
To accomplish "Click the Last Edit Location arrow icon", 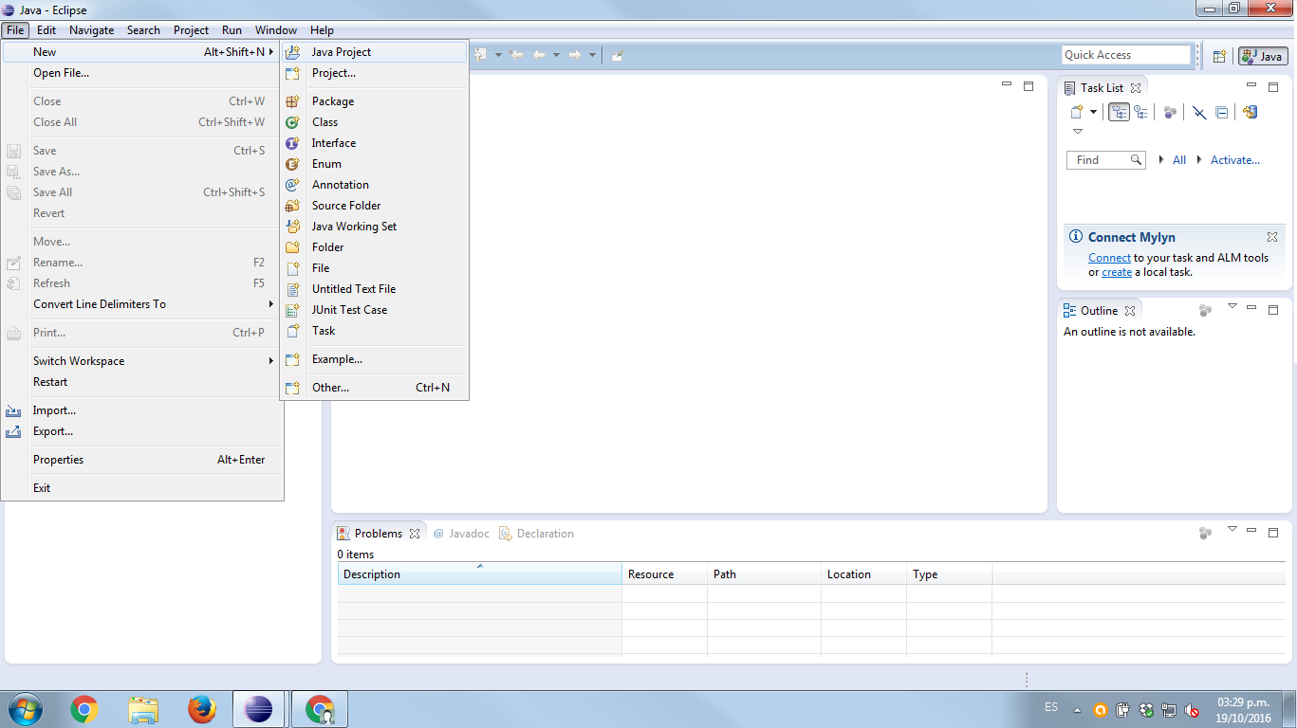I will 516,55.
